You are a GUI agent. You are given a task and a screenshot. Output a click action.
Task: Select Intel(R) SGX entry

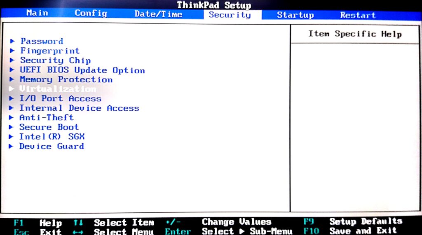click(x=52, y=137)
